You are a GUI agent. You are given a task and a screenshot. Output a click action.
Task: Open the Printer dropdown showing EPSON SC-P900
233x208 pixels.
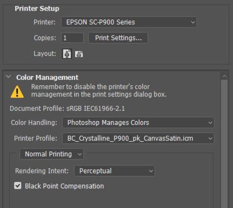tap(129, 22)
